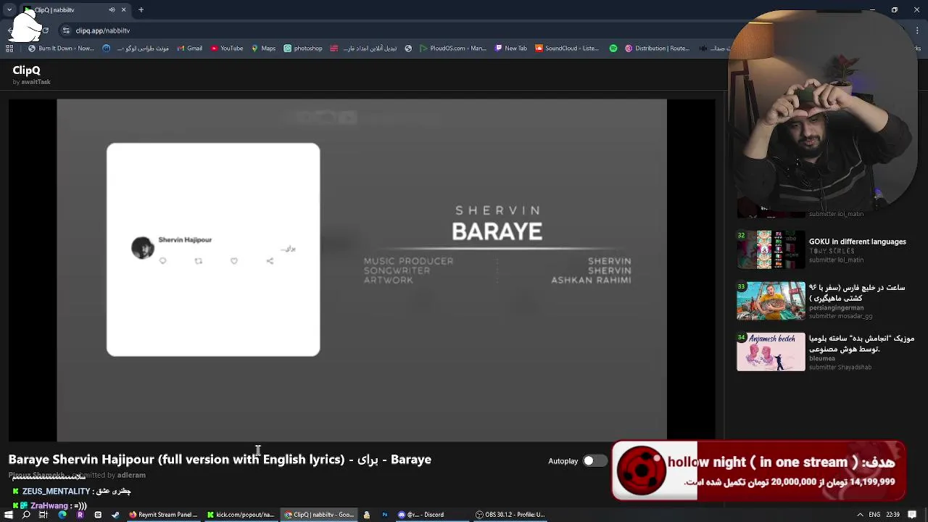928x522 pixels.
Task: Change the ENG input language
Action: click(874, 515)
